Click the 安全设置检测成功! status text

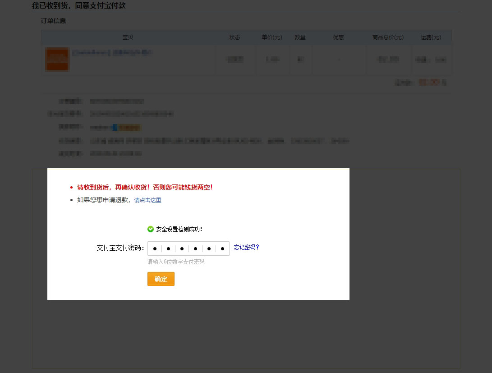tap(179, 229)
